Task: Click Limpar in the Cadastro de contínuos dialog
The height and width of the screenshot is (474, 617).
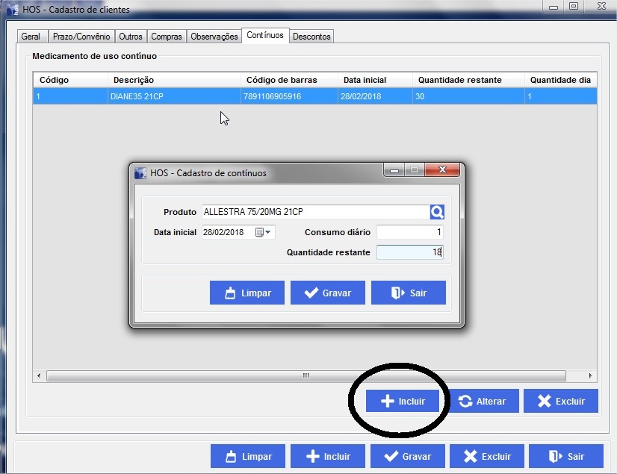Action: (247, 293)
